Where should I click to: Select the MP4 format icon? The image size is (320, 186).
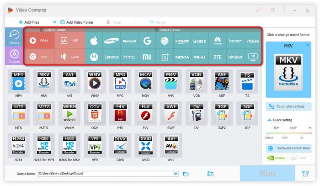click(x=18, y=81)
